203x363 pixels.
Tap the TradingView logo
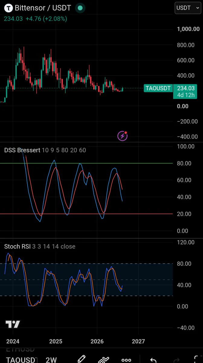coord(13,324)
